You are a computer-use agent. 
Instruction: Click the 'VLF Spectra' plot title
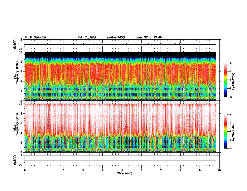(x=35, y=37)
